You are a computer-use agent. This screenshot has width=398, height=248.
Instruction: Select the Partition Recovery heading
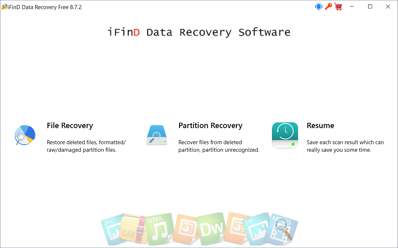pos(211,126)
